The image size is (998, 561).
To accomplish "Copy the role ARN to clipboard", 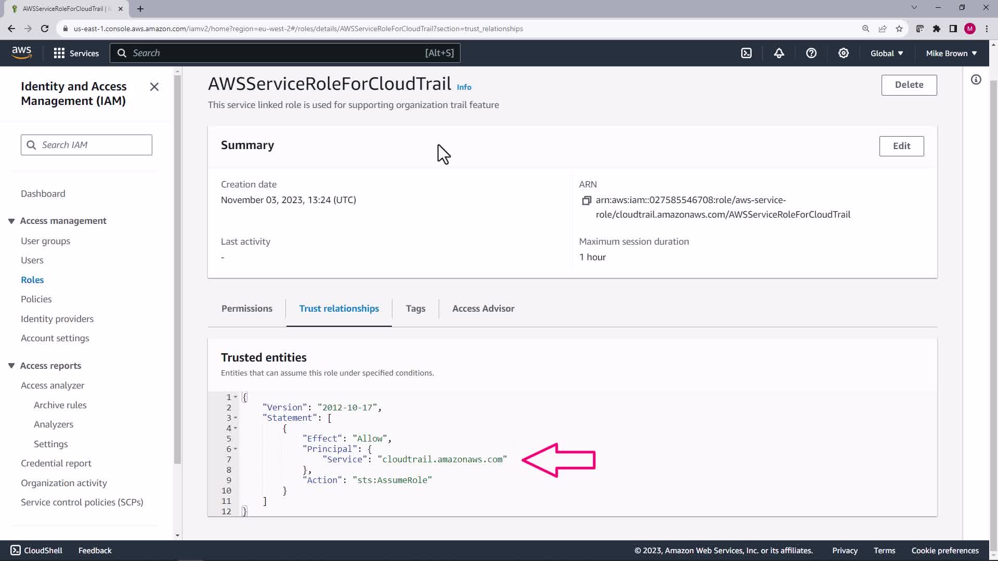I will click(x=586, y=201).
